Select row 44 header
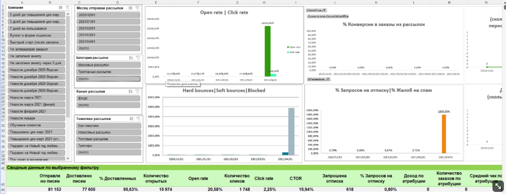 coord(3,189)
